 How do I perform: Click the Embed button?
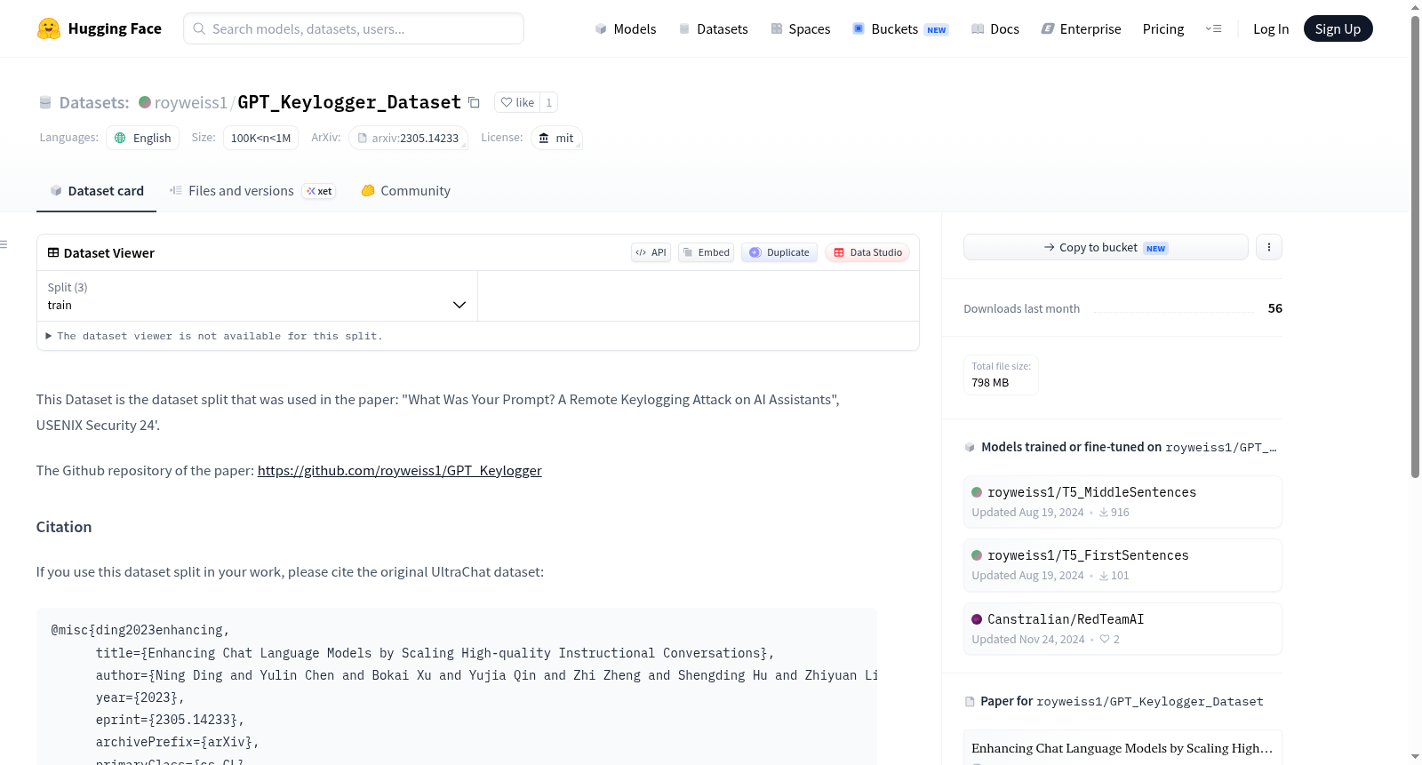pos(707,252)
